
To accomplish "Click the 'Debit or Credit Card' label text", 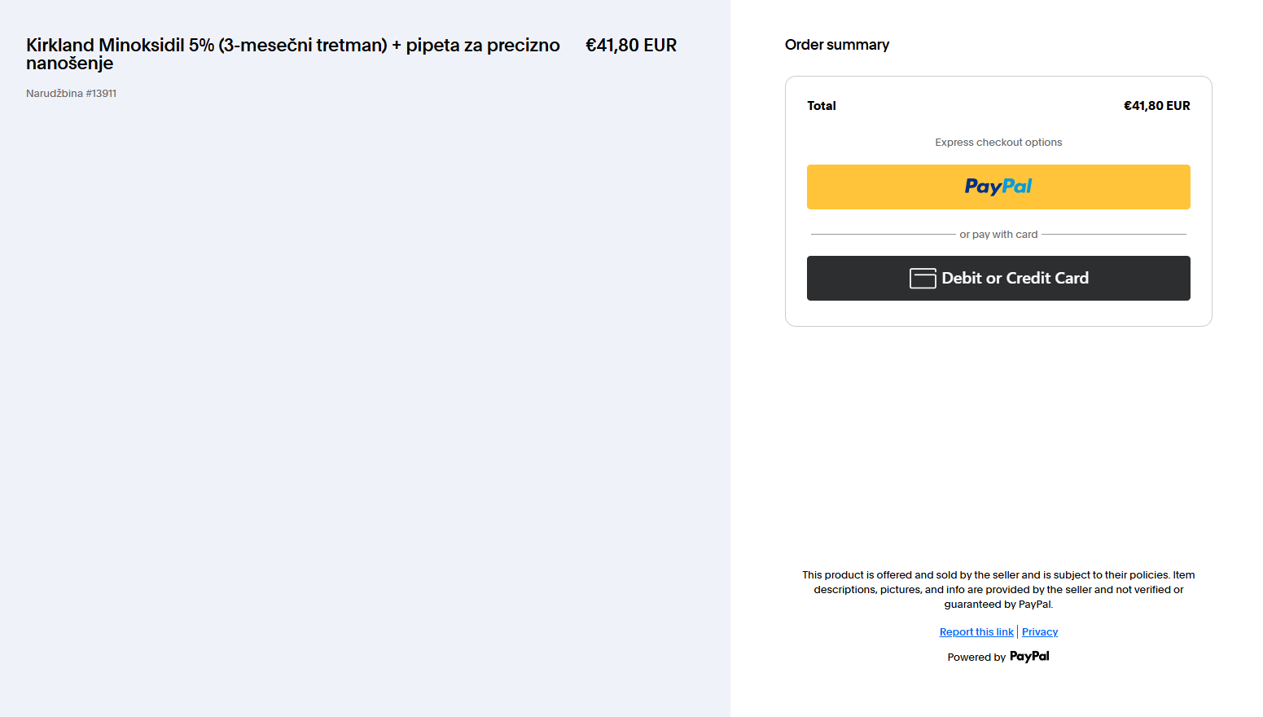I will pyautogui.click(x=1015, y=278).
